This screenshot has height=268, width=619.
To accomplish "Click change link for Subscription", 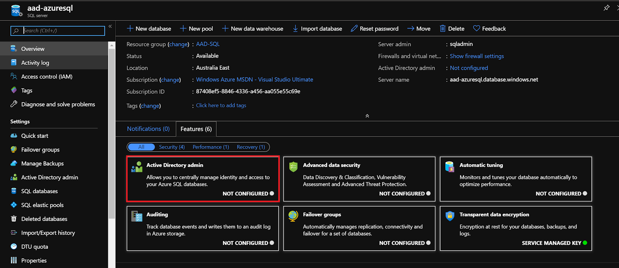I will click(x=170, y=80).
